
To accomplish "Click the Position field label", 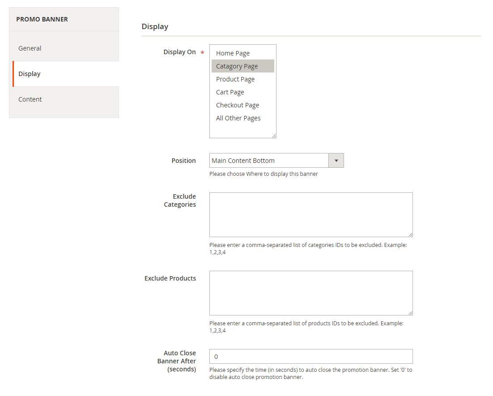I will [x=183, y=161].
